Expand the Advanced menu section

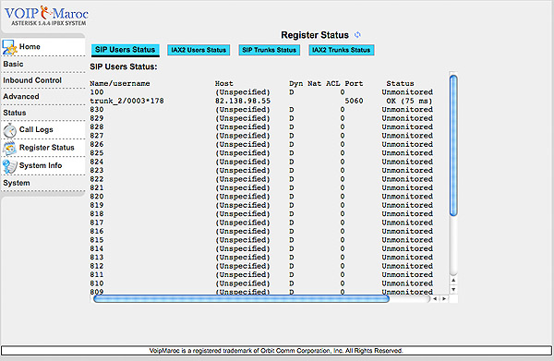[x=21, y=96]
